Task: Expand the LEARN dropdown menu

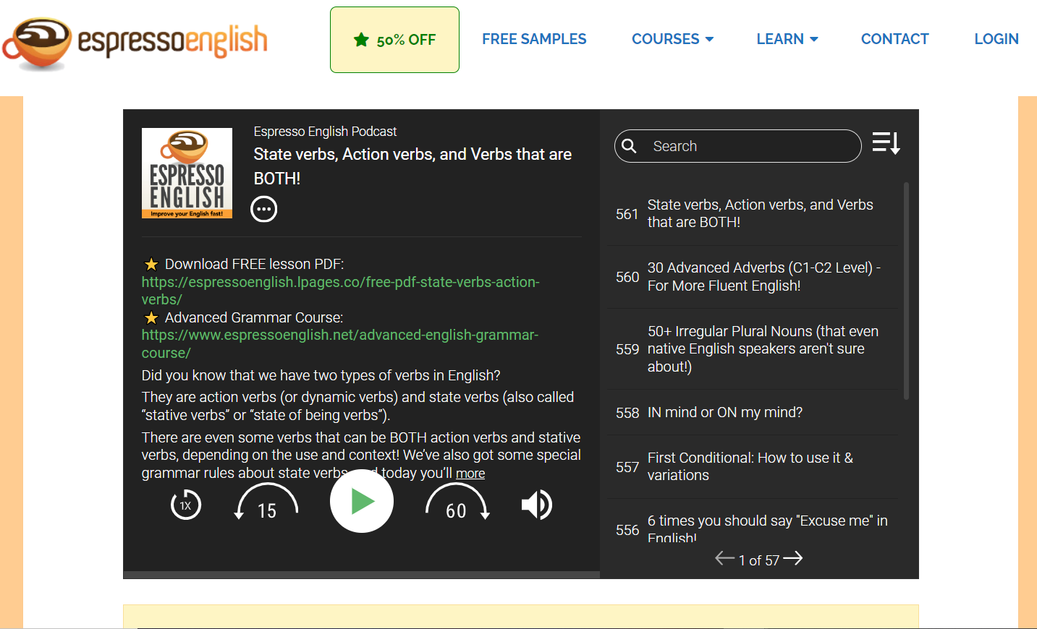Action: [x=787, y=39]
